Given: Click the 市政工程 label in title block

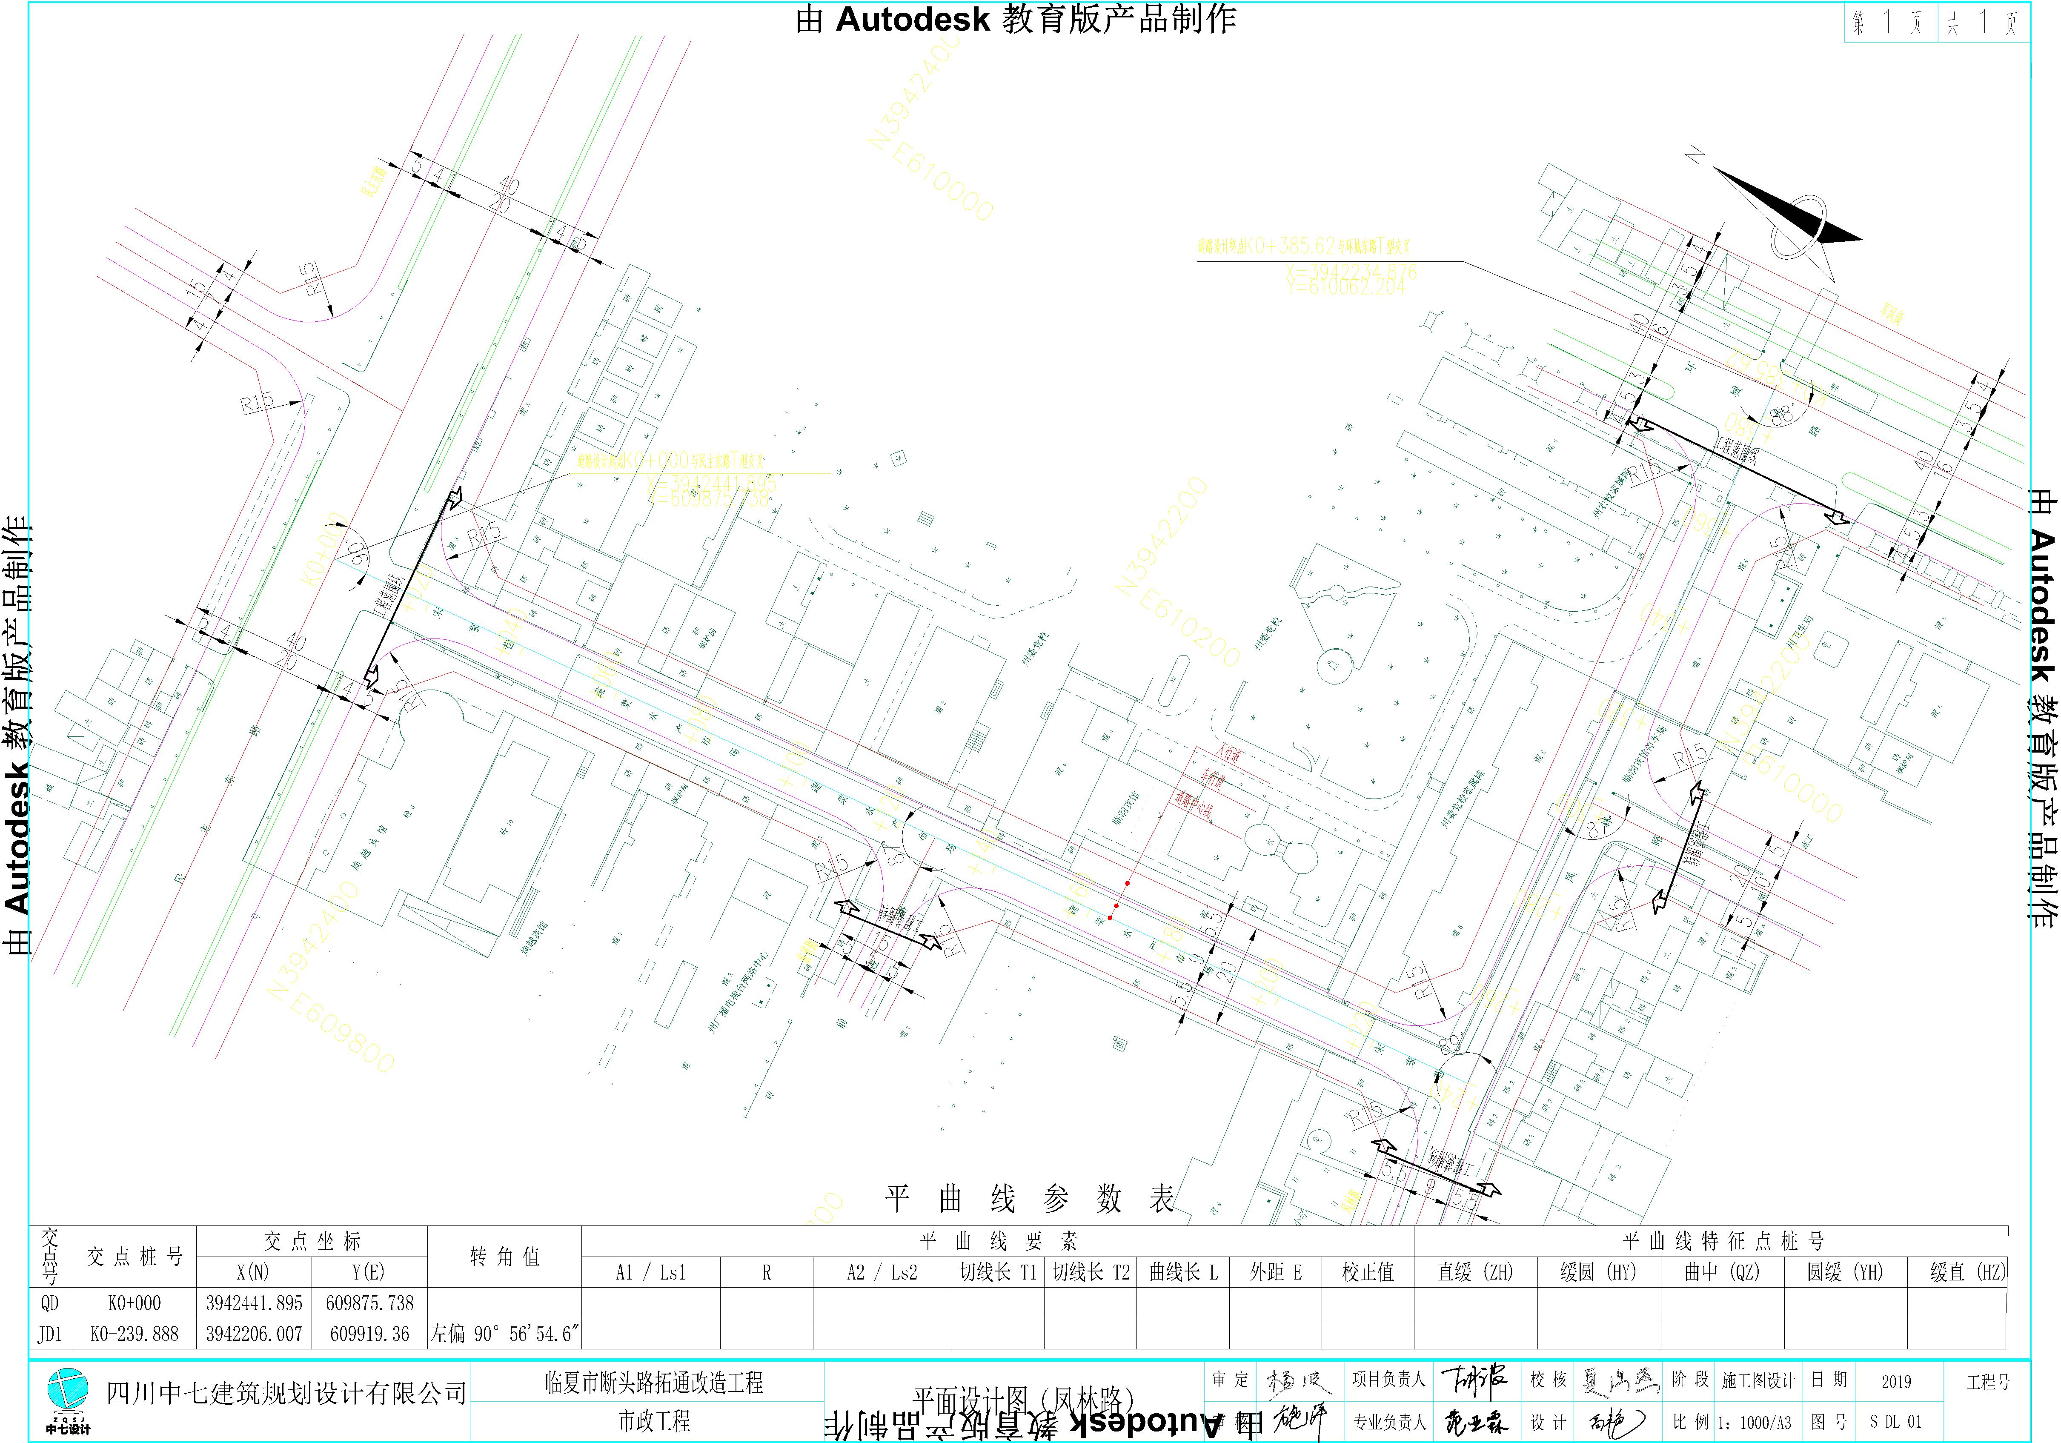Looking at the screenshot, I should pyautogui.click(x=653, y=1420).
